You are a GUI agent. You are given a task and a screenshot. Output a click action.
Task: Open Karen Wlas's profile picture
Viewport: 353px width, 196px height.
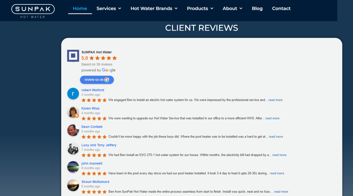coord(73,112)
